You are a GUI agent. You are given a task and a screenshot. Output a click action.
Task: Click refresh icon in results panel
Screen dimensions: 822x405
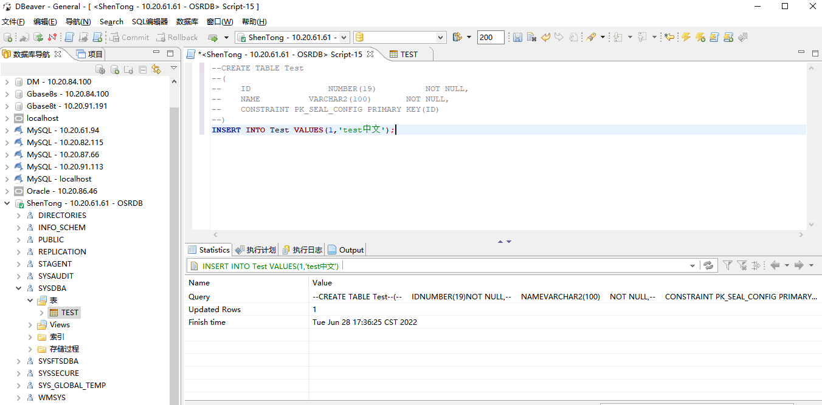click(708, 265)
